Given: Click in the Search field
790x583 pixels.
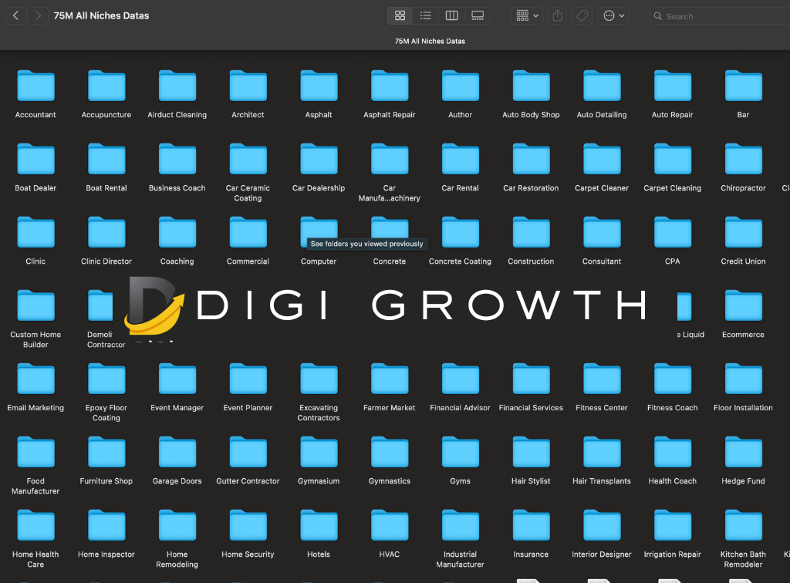Looking at the screenshot, I should tap(717, 16).
